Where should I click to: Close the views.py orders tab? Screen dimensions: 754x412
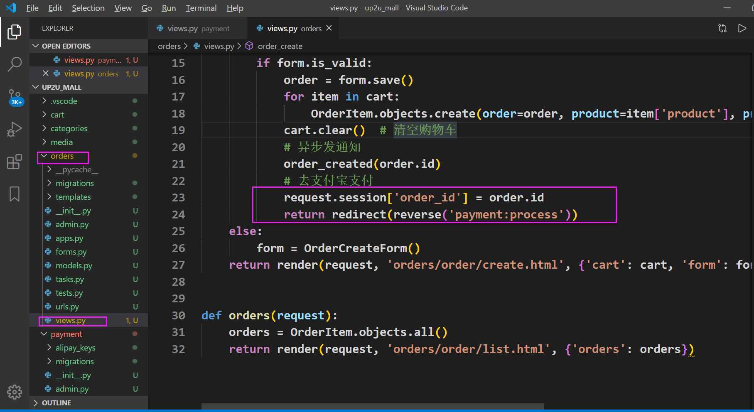click(329, 28)
